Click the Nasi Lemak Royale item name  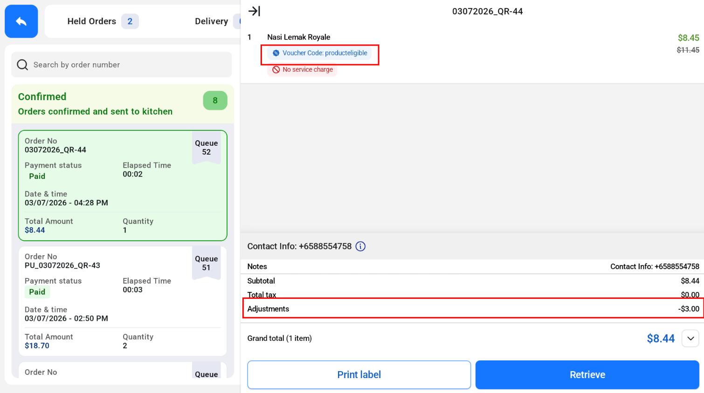click(x=299, y=37)
